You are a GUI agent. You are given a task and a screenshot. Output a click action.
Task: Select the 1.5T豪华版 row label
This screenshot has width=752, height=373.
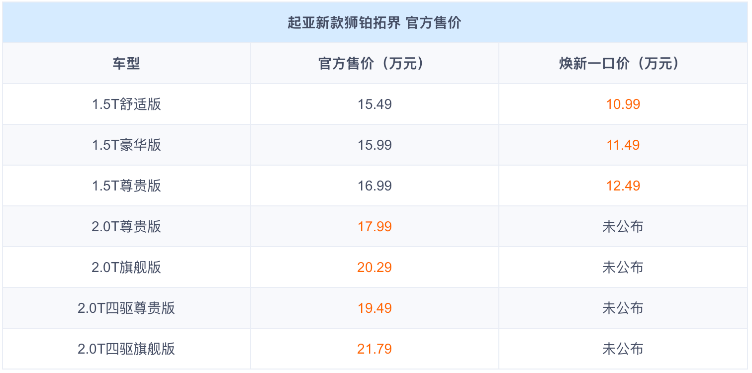[x=126, y=145]
